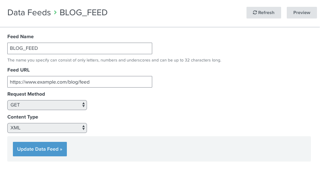Click the feed name helper text
321x172 pixels.
(114, 60)
